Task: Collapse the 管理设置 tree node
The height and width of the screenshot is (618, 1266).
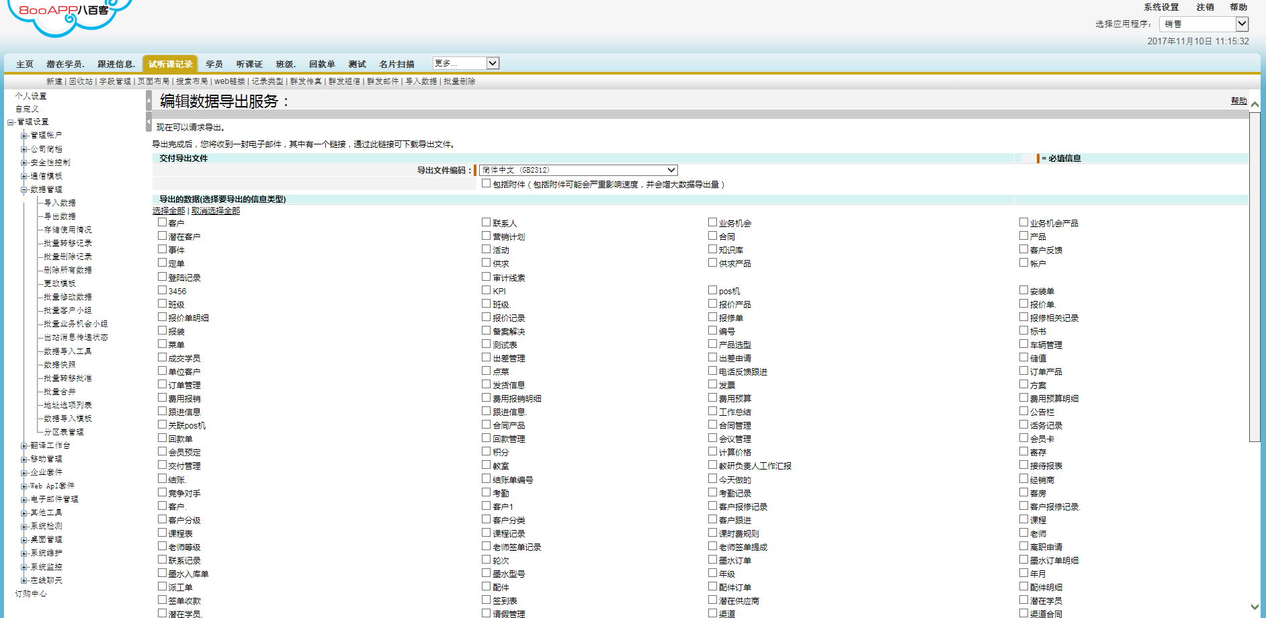Action: click(x=11, y=122)
